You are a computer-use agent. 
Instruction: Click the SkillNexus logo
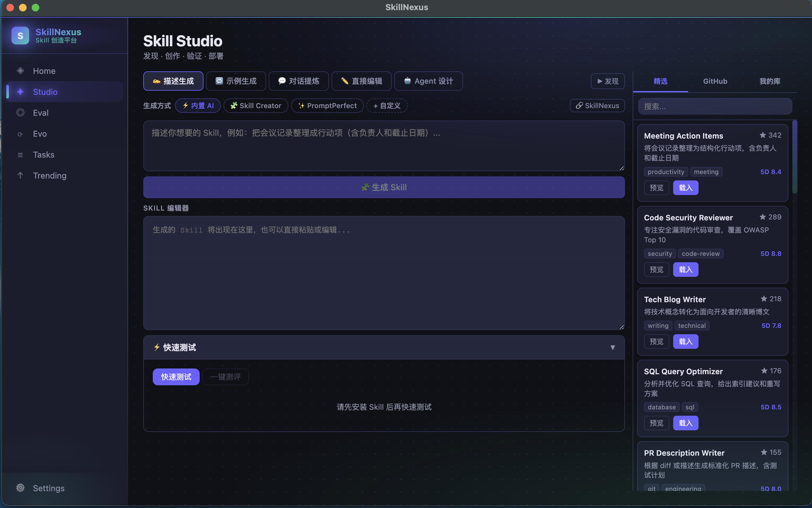click(46, 35)
